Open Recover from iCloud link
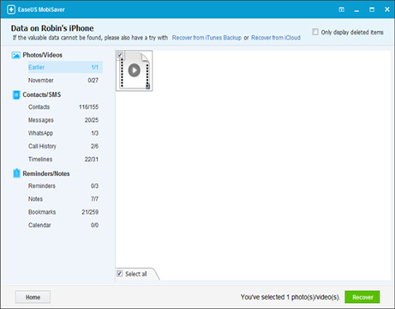 (276, 38)
